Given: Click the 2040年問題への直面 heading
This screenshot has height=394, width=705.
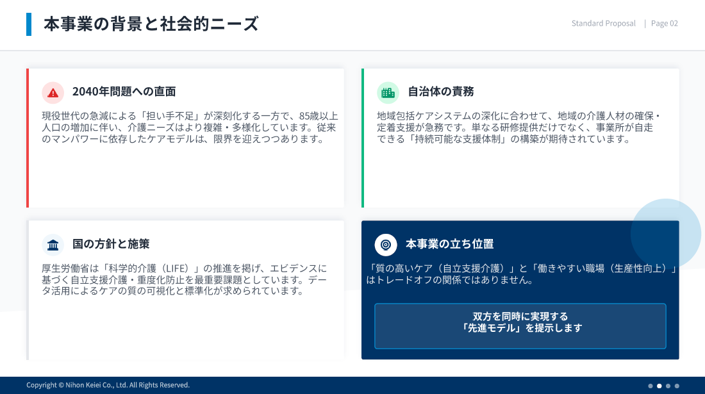Looking at the screenshot, I should click(124, 92).
